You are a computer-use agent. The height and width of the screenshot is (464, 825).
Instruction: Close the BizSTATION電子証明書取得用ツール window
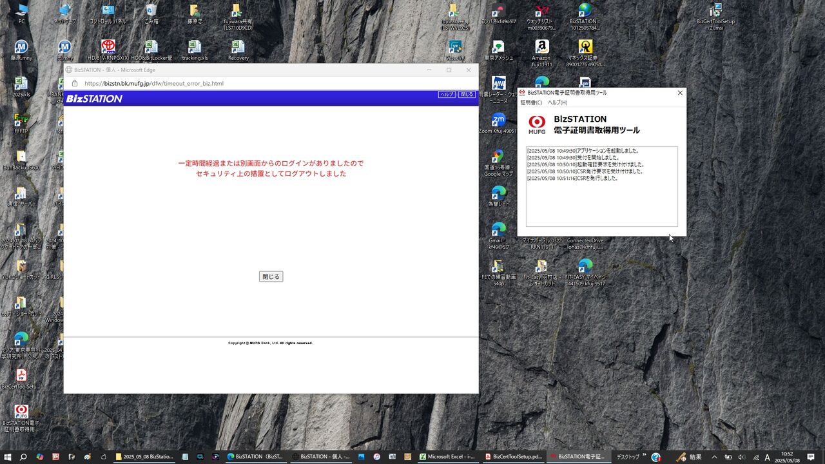tap(680, 93)
